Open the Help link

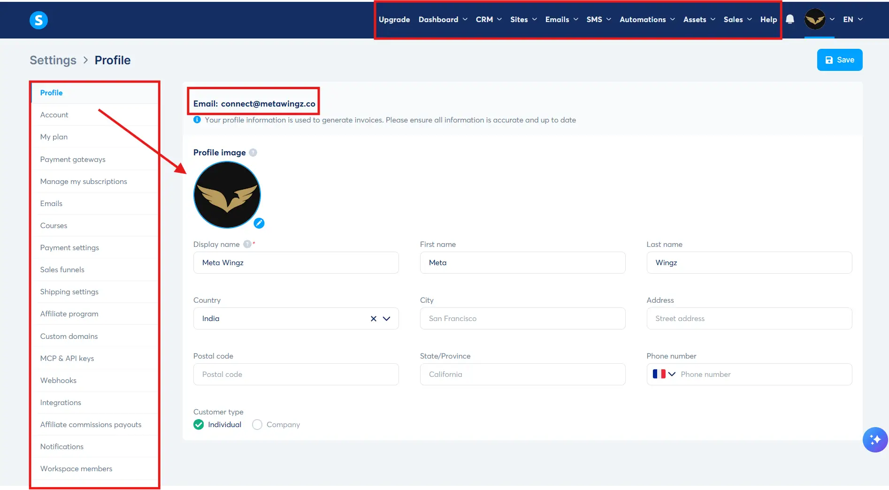[x=768, y=19]
